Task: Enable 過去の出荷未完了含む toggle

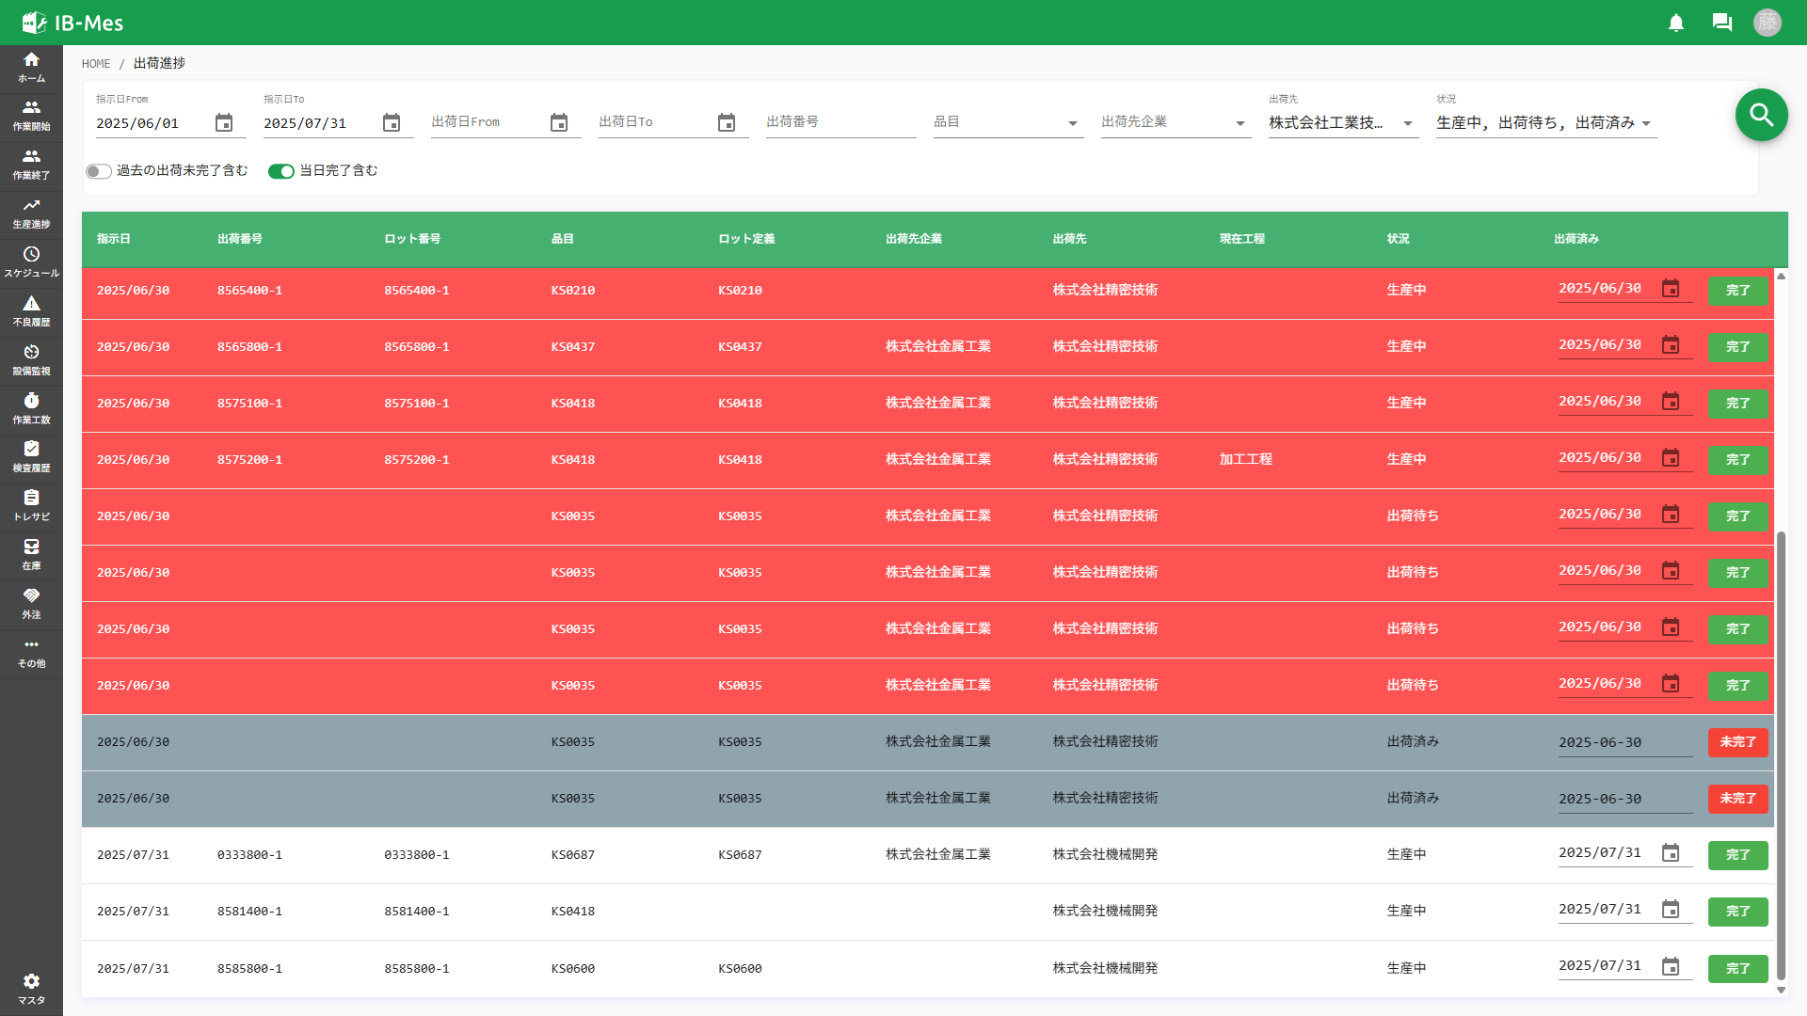Action: click(98, 171)
